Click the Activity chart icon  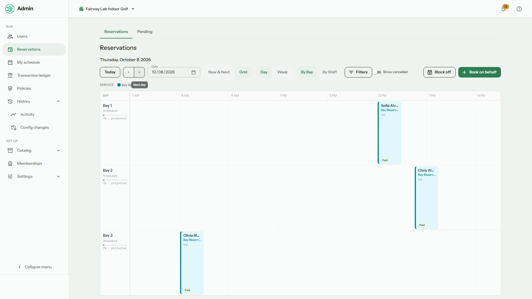[14, 114]
